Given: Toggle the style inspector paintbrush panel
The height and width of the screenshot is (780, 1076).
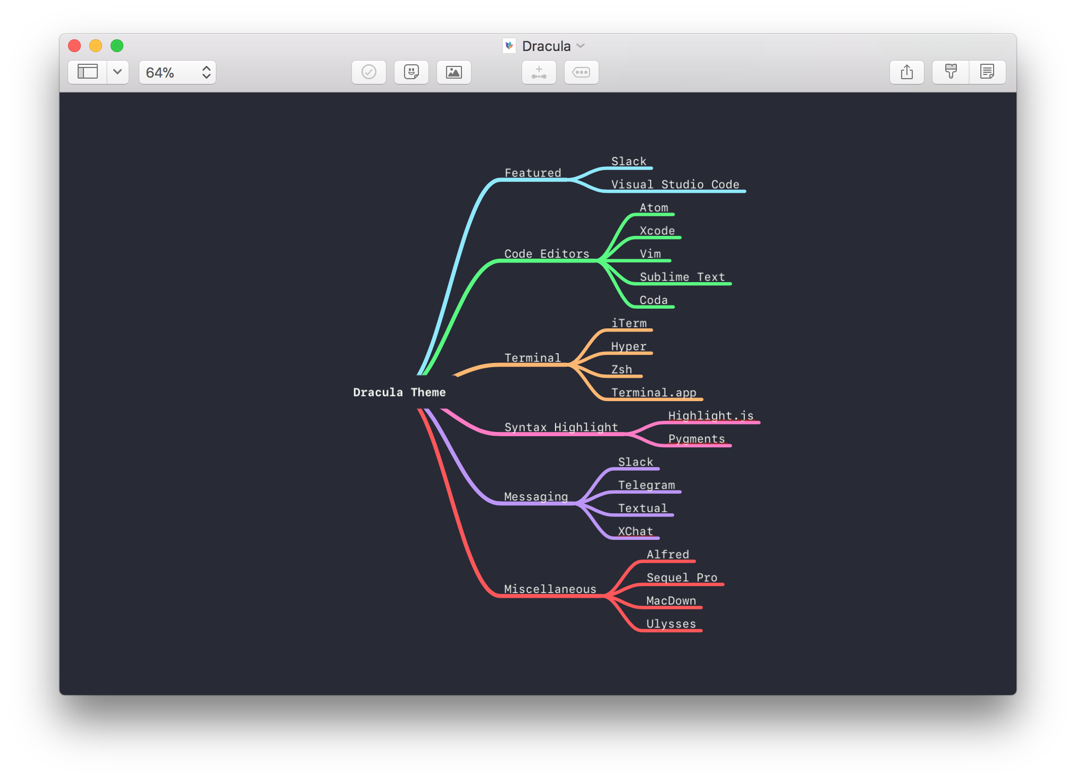Looking at the screenshot, I should [x=951, y=72].
